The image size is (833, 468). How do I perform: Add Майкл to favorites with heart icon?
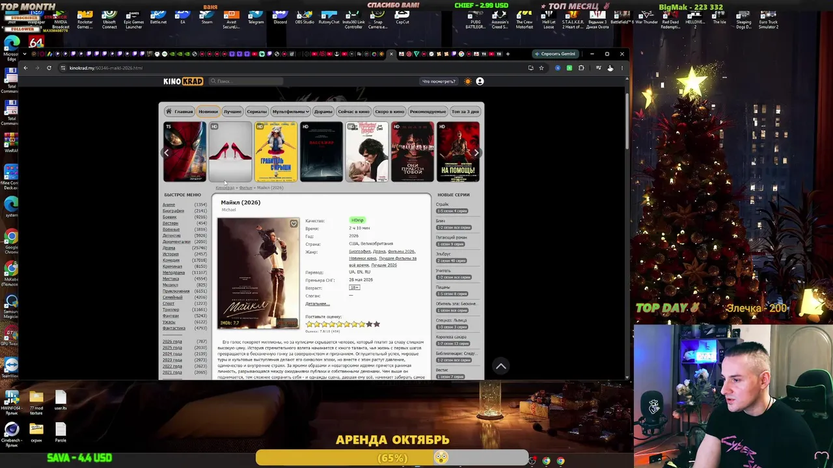tap(294, 224)
